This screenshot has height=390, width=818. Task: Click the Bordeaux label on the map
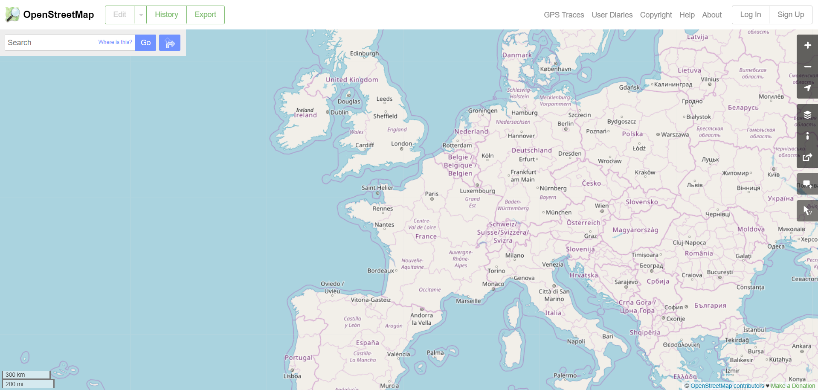(x=381, y=271)
